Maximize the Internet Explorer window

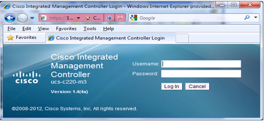234,5
